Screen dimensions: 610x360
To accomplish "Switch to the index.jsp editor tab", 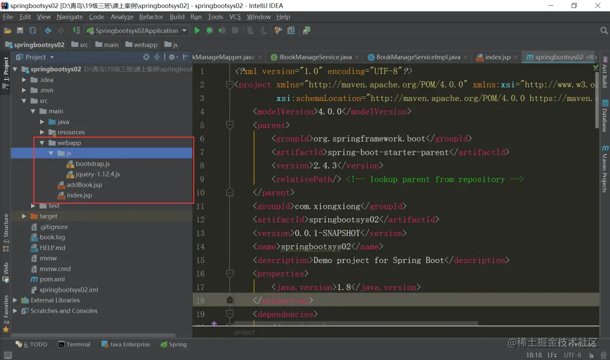I will click(x=498, y=57).
